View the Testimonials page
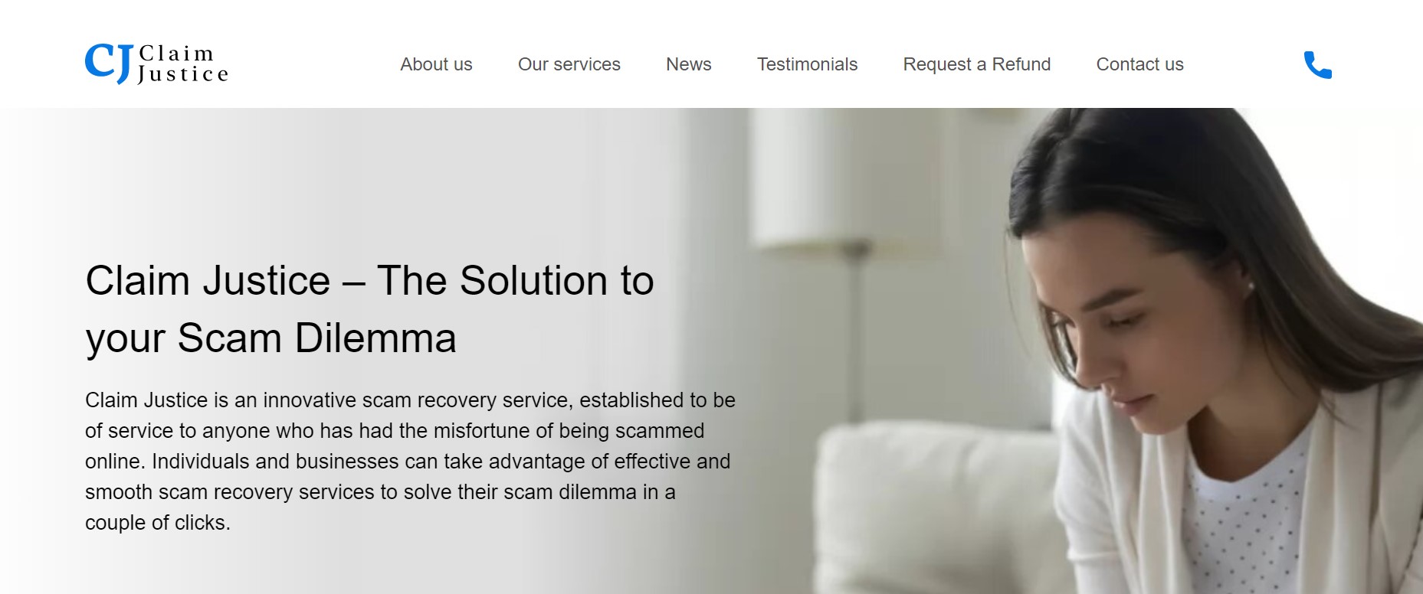The width and height of the screenshot is (1423, 594). click(807, 64)
